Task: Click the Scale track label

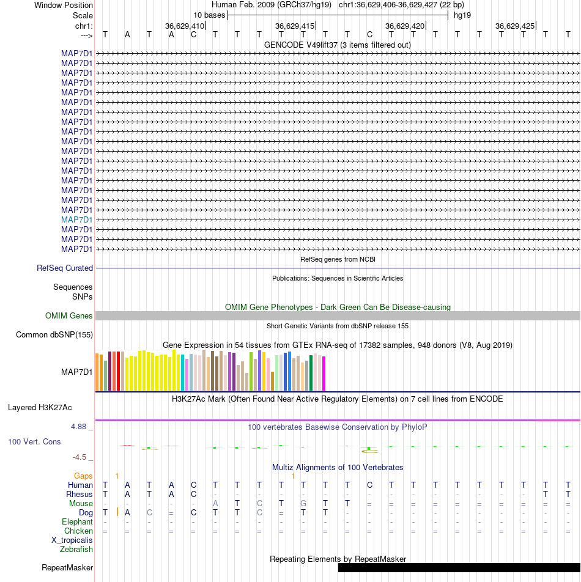Action: pyautogui.click(x=83, y=16)
